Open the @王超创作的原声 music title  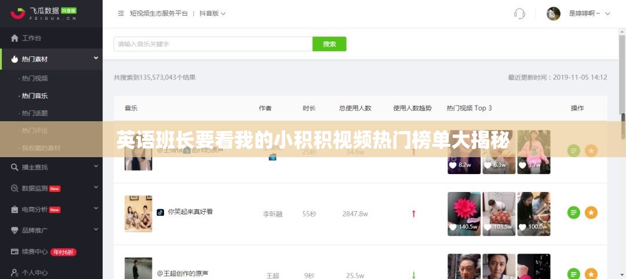183,274
